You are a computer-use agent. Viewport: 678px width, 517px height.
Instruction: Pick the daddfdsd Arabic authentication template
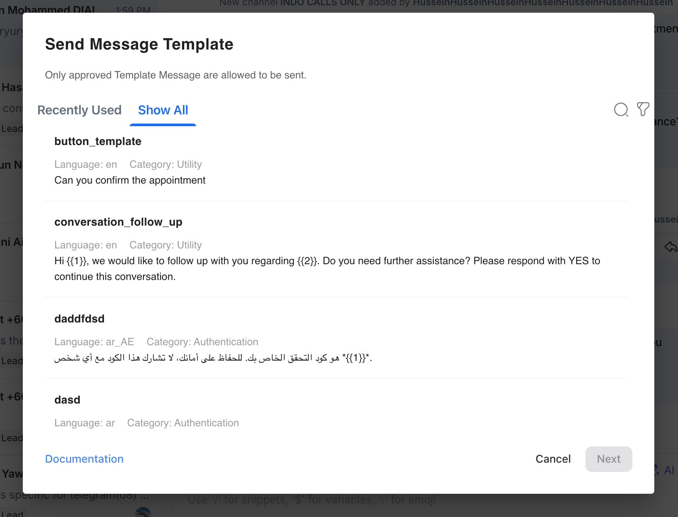[x=79, y=319]
